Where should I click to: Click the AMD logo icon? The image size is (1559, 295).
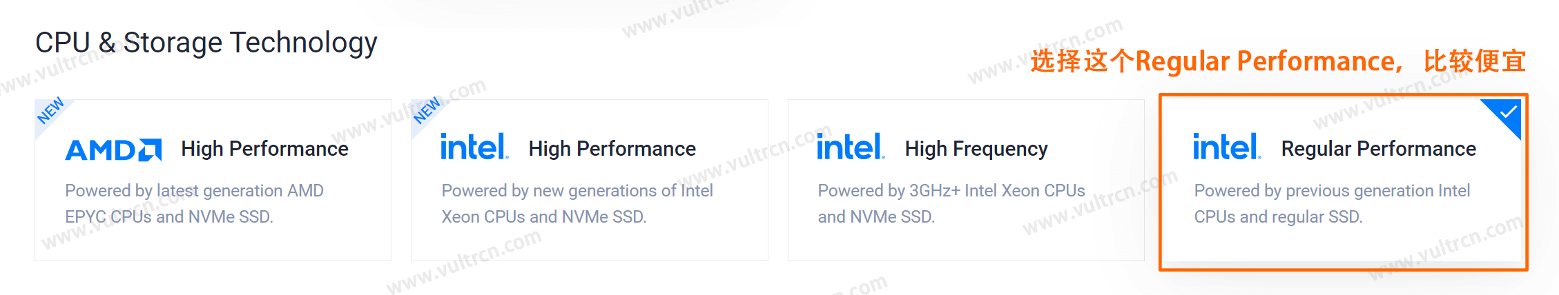pyautogui.click(x=113, y=150)
